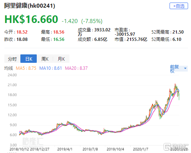Click the 52周最高 value 21.50
Viewport: 191px width, 153px height.
tap(178, 32)
